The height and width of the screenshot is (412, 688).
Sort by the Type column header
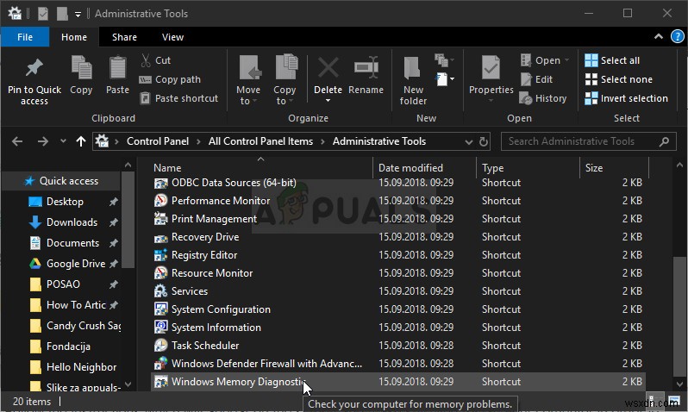pyautogui.click(x=493, y=168)
